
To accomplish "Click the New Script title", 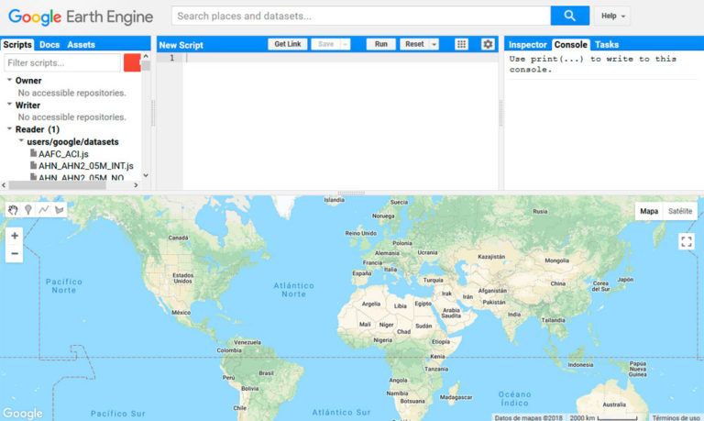I will click(181, 45).
